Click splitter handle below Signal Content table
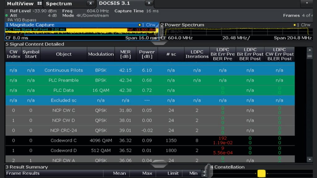The image size is (317, 178). click(158, 164)
